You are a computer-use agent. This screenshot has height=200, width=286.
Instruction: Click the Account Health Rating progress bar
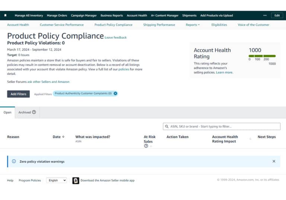point(262,56)
